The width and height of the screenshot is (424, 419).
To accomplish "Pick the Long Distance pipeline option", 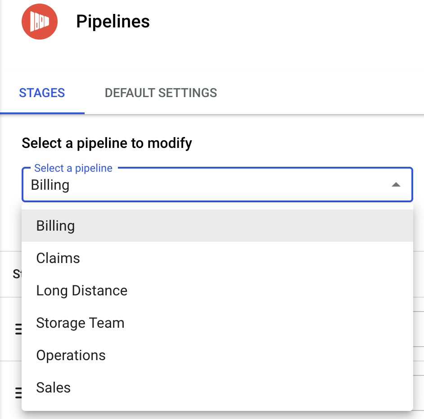I will coord(82,290).
